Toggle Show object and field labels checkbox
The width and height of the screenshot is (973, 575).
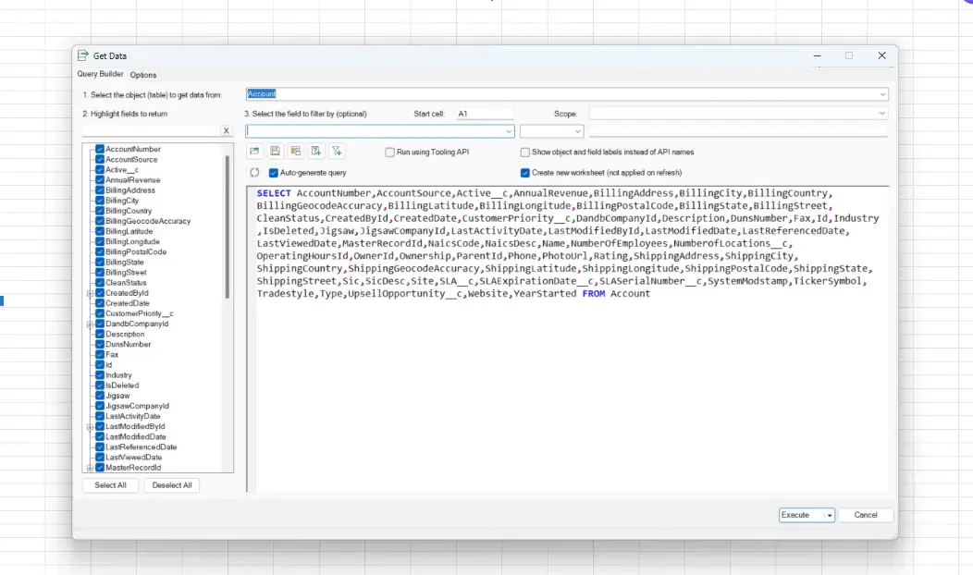[x=525, y=152]
